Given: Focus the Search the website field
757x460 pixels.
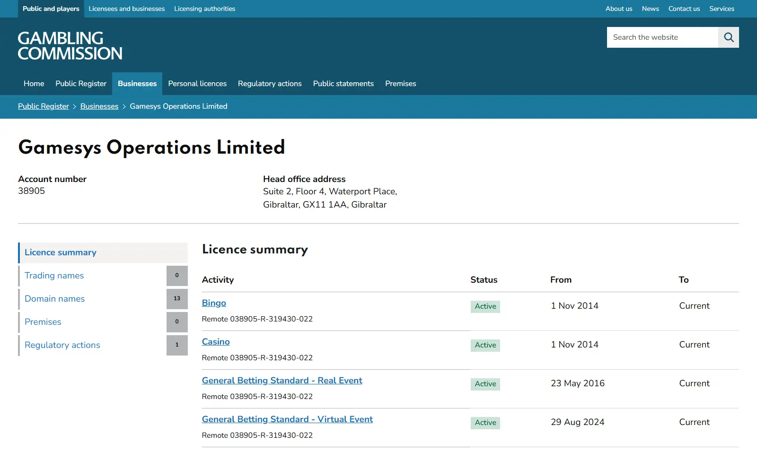Looking at the screenshot, I should (662, 37).
